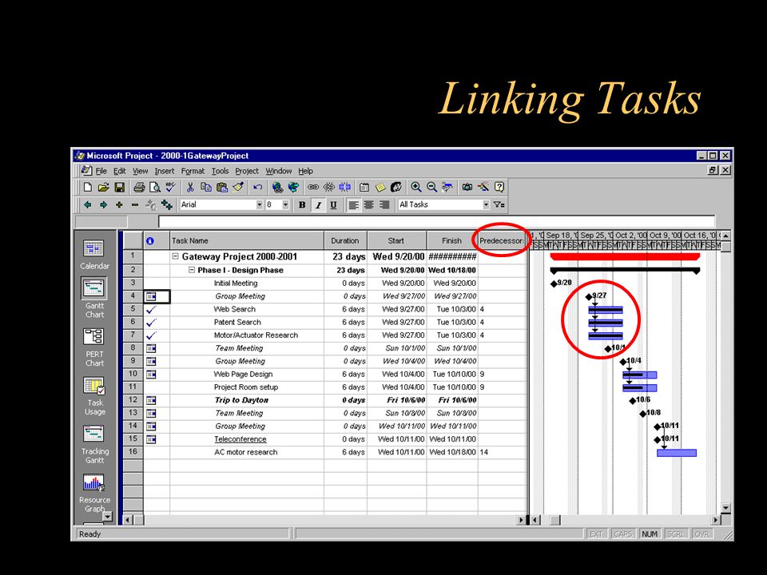Open Task Information from the toolbar
Image resolution: width=767 pixels, height=575 pixels.
click(x=364, y=187)
